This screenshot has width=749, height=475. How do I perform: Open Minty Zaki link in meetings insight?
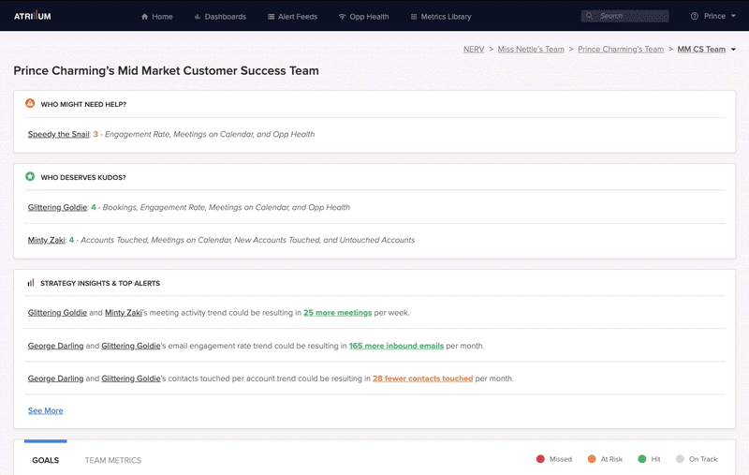[x=124, y=313]
